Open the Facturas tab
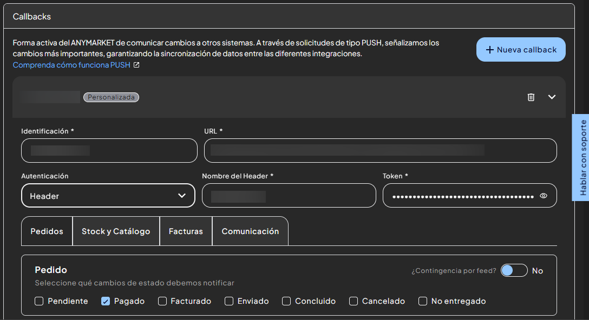589x320 pixels. [186, 231]
